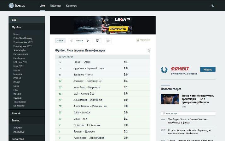Image resolution: width=225 pixels, height=141 pixels.
Task: Favorite the Лига Европы Квалификация tournament
Action: click(149, 50)
